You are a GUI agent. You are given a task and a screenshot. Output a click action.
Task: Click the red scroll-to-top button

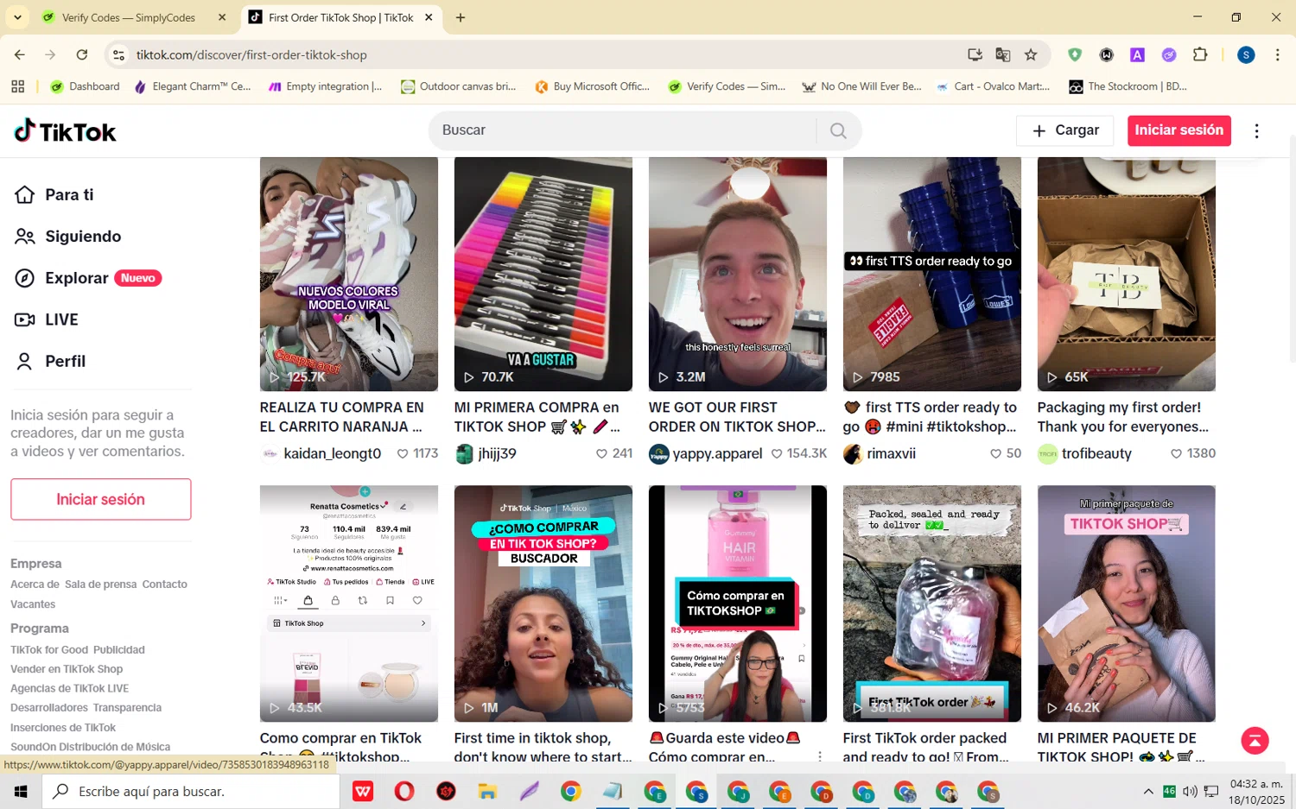(x=1255, y=741)
